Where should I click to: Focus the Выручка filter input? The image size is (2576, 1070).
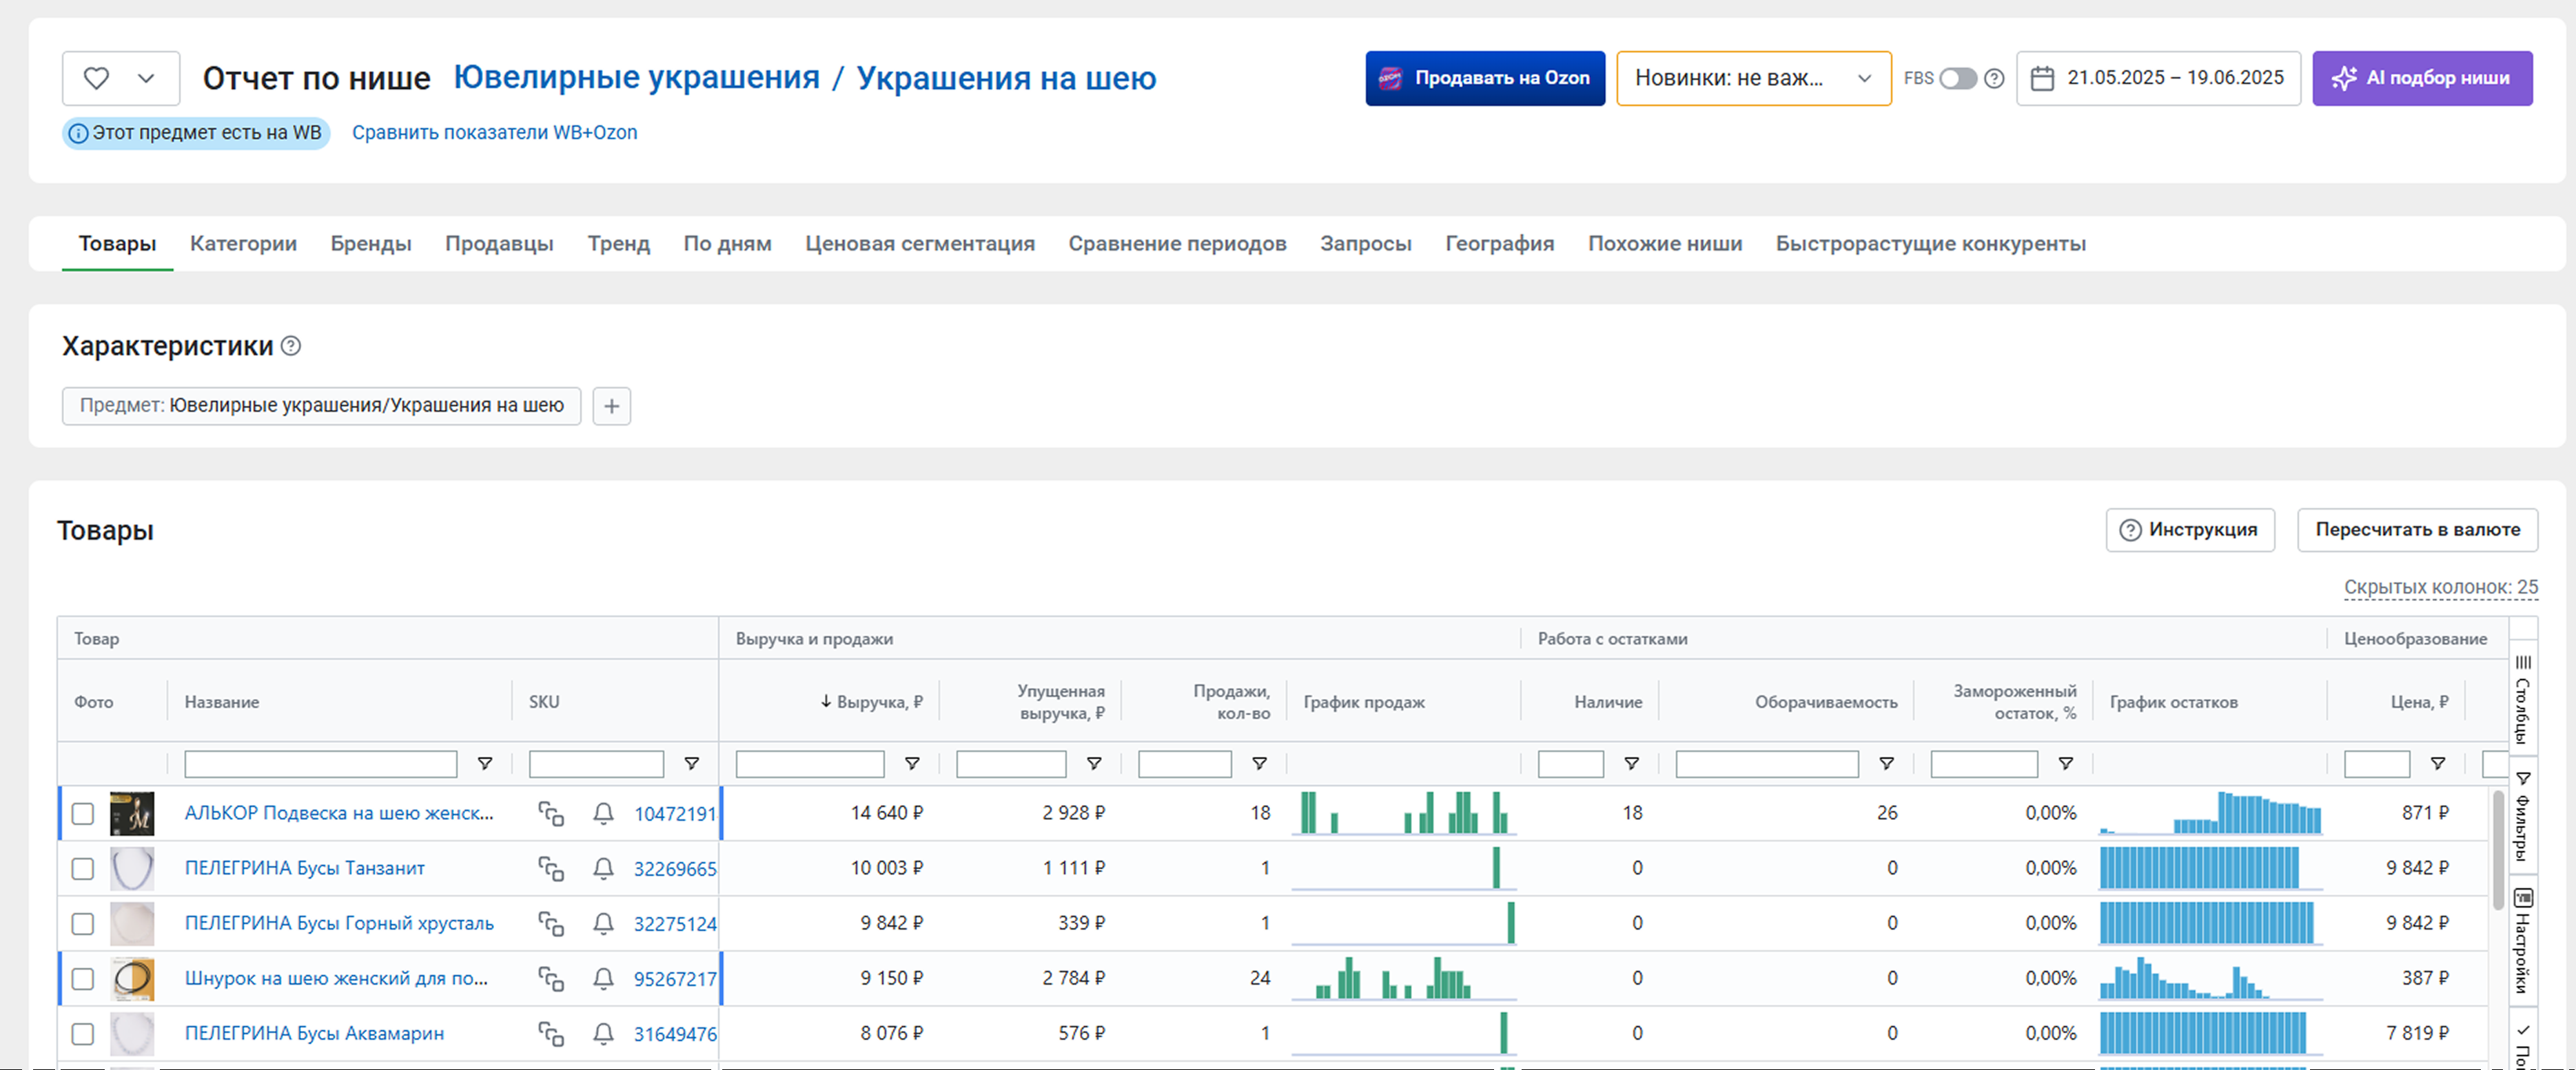810,764
